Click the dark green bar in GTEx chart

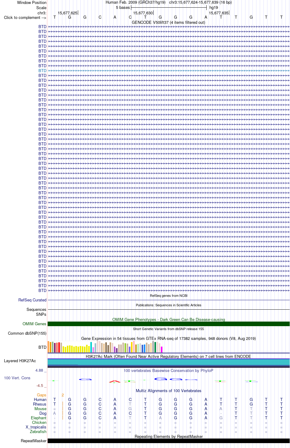pos(155,347)
